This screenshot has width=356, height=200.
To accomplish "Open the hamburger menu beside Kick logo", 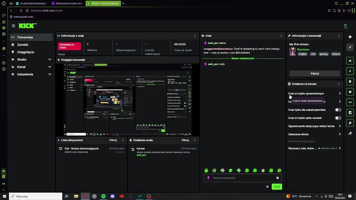I will click(13, 26).
